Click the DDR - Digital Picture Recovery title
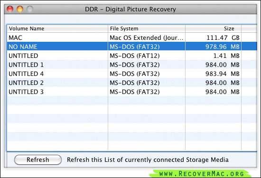Screen dimensions: 261x178 130,9
